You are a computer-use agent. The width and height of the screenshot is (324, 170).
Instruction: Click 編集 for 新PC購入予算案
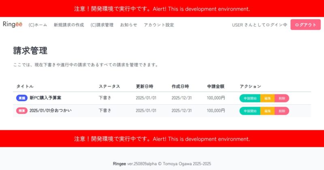267,98
